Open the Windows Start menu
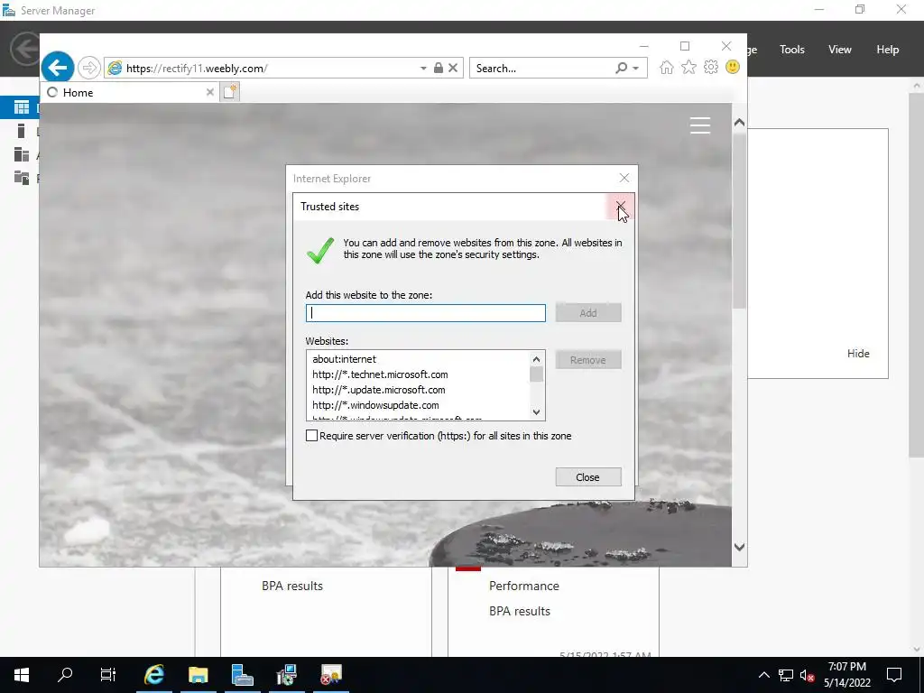This screenshot has width=924, height=693. (22, 675)
